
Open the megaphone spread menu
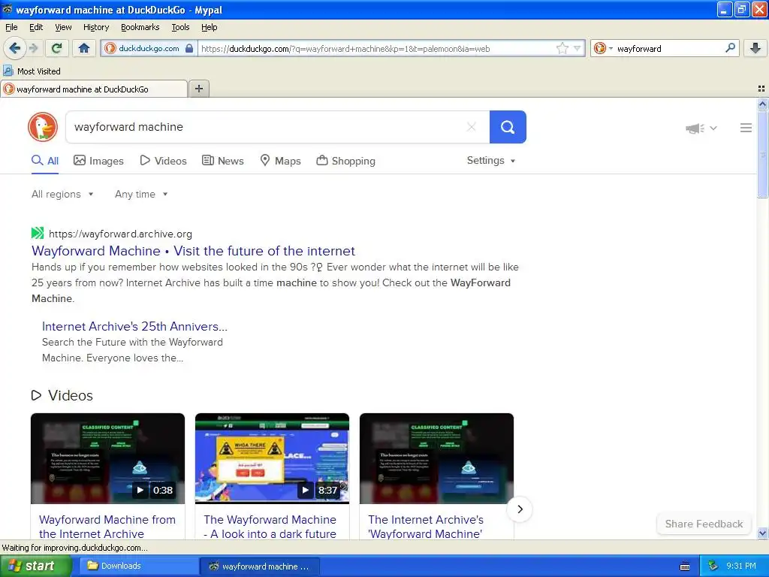click(x=701, y=128)
